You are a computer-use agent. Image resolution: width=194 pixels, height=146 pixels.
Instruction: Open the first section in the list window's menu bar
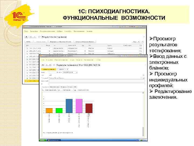point(26,31)
